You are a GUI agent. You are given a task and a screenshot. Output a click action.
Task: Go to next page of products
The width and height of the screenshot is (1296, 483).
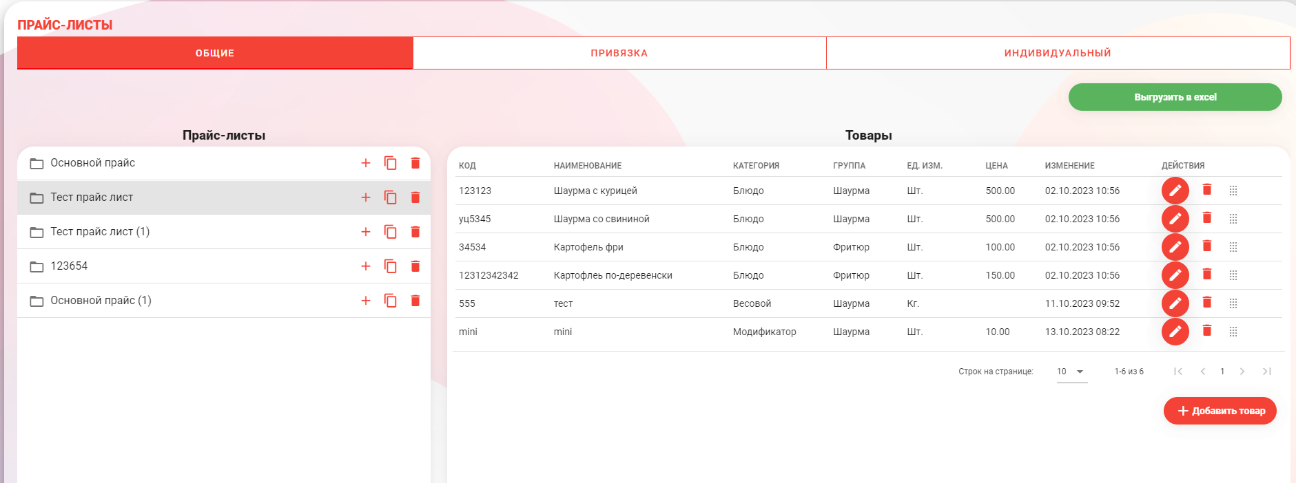(1242, 372)
